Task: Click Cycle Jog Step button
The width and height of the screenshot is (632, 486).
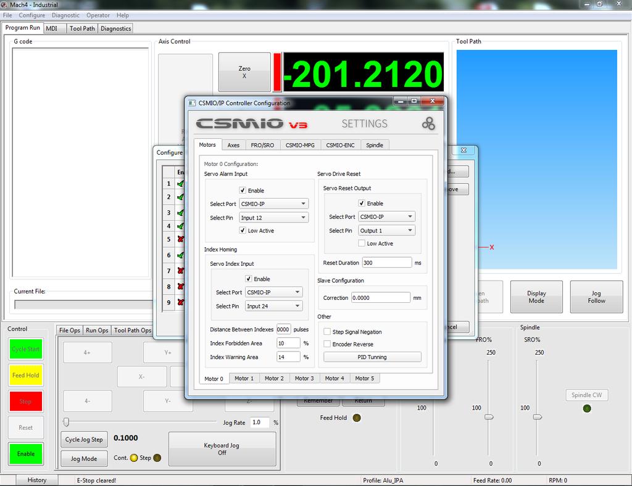Action: click(84, 440)
